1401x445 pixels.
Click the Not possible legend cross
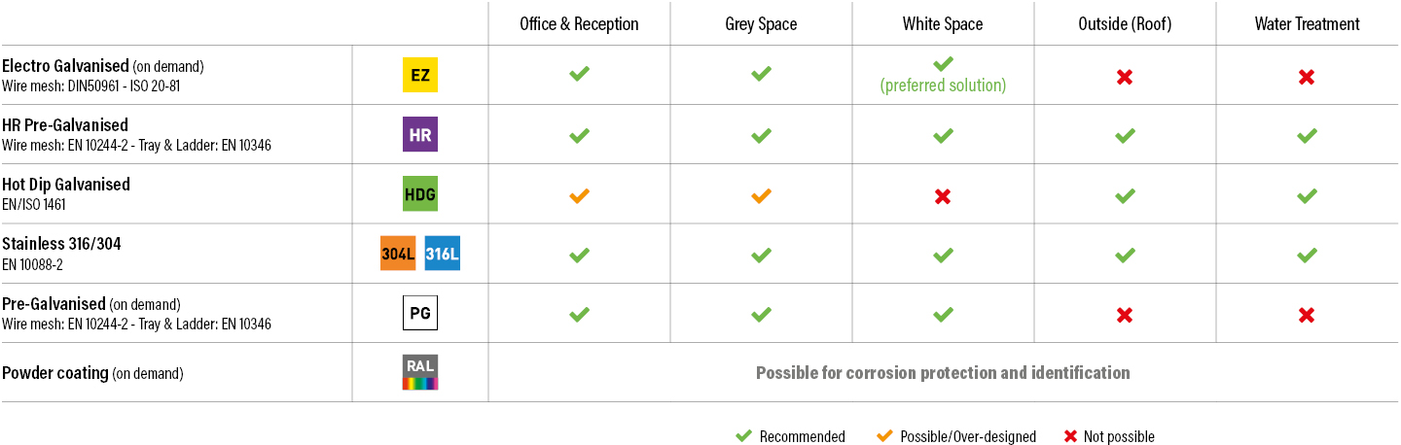pos(1070,436)
